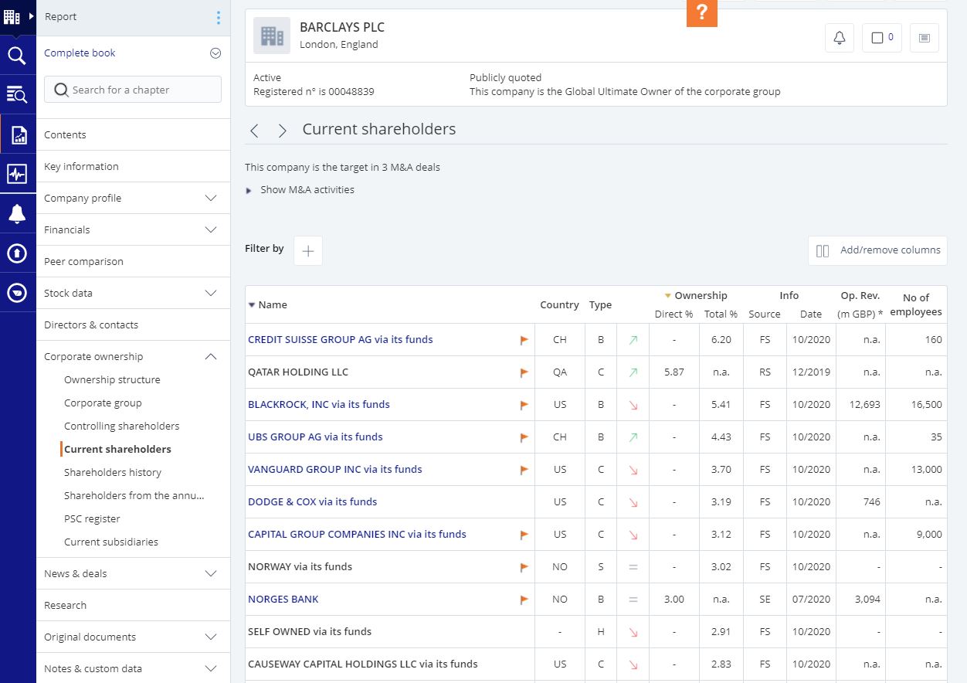Image resolution: width=967 pixels, height=683 pixels.
Task: Click the orange help question mark icon
Action: (x=701, y=13)
